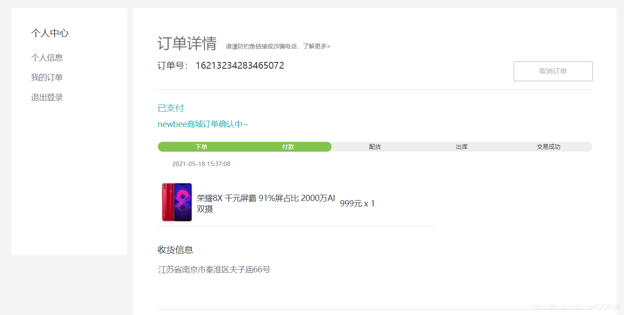Click the 收货信息 section heading
The image size is (624, 315).
pyautogui.click(x=175, y=250)
